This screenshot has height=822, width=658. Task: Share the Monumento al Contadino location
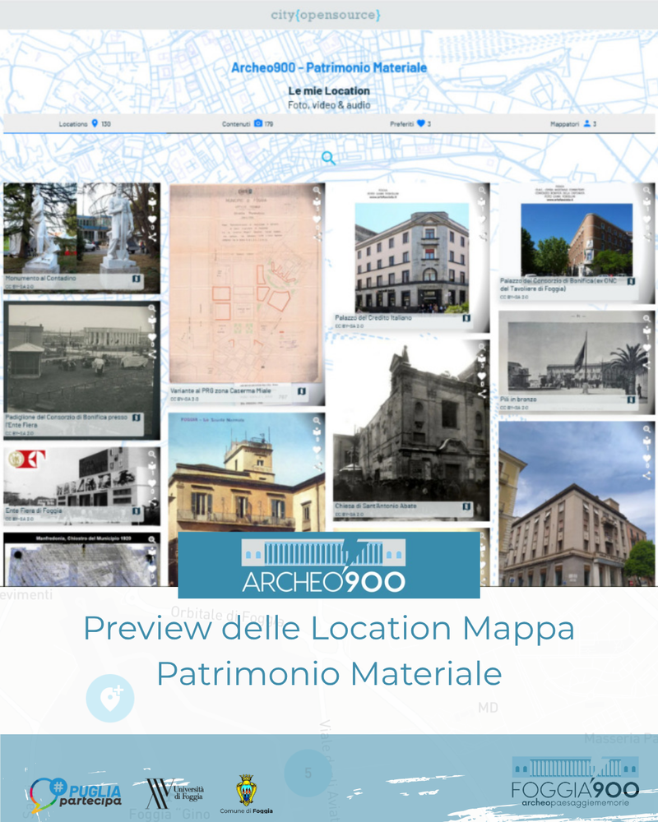(x=152, y=237)
